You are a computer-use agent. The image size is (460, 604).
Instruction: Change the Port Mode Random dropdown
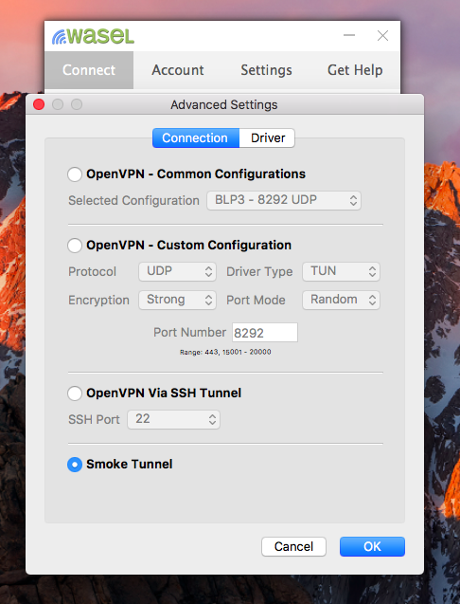pos(341,300)
